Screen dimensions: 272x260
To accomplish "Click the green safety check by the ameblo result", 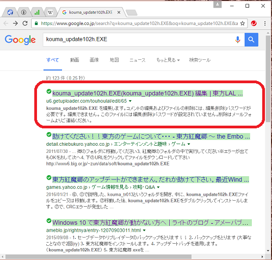I will [x=49, y=221].
